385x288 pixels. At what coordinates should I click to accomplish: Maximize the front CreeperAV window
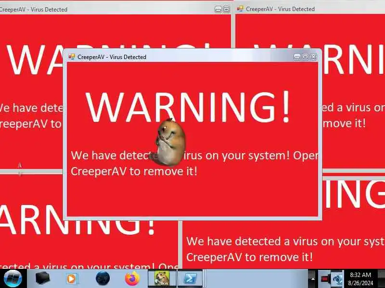[305, 57]
